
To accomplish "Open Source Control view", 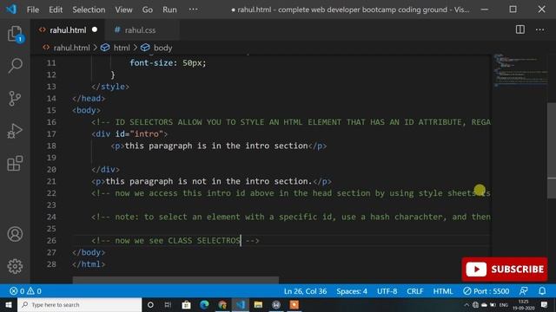I will pos(15,98).
